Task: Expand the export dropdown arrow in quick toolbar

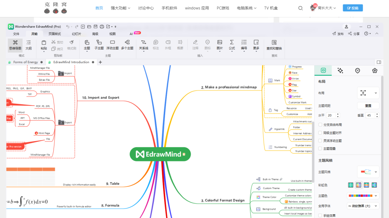Action: tap(112, 27)
